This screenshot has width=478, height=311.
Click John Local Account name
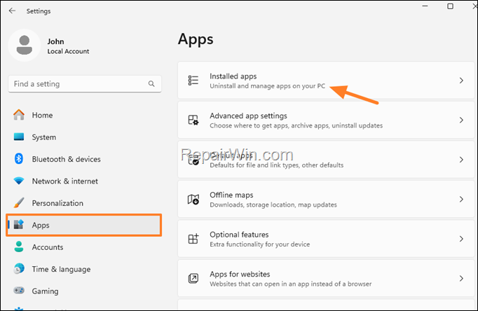pyautogui.click(x=68, y=46)
